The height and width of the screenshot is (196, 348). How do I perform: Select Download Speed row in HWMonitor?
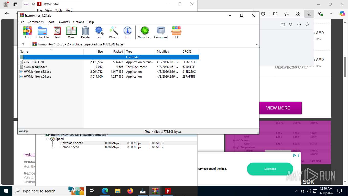[72, 143]
